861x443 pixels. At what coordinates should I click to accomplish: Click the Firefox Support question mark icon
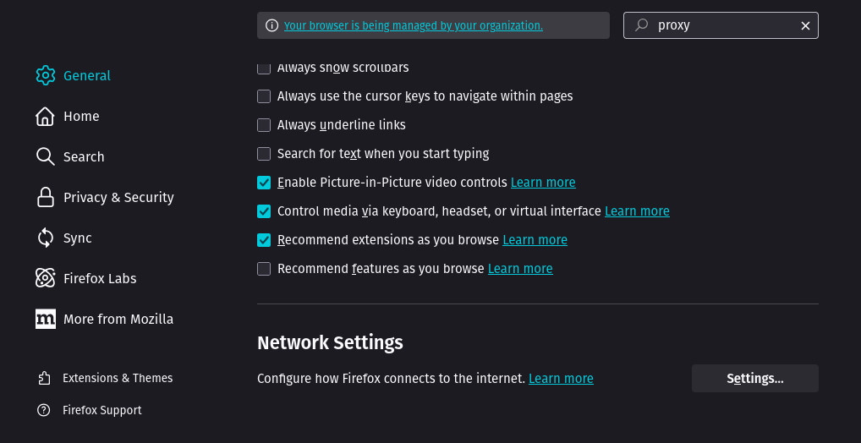coord(45,410)
